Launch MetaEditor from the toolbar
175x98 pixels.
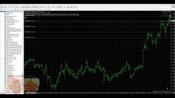pyautogui.click(x=32, y=7)
